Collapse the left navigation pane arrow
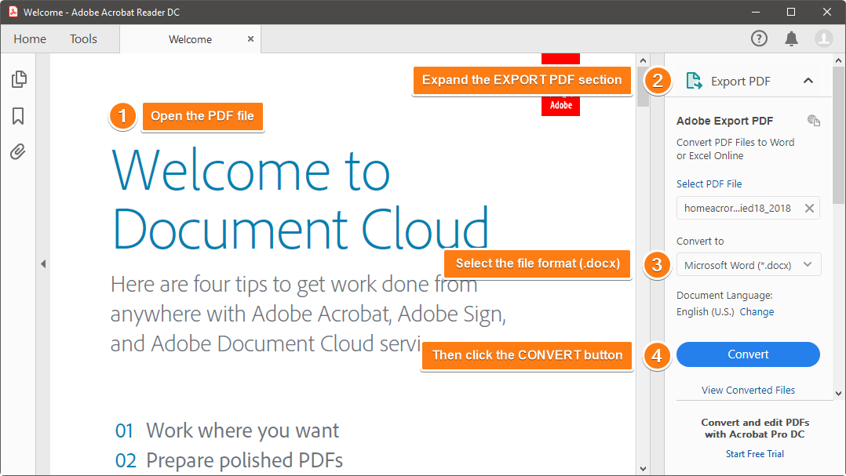This screenshot has width=846, height=476. [x=43, y=264]
